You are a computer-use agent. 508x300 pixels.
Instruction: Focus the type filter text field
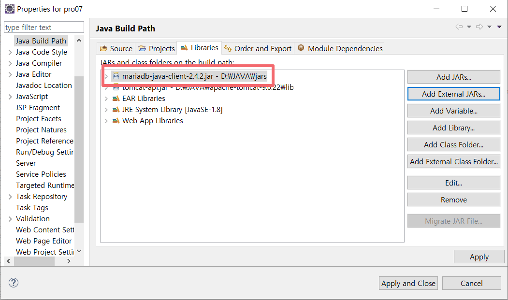point(44,27)
